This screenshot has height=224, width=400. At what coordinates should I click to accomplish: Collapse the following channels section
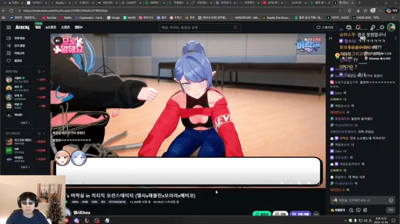pyautogui.click(x=44, y=72)
